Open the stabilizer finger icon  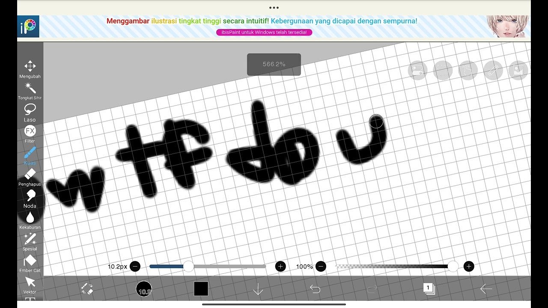pyautogui.click(x=468, y=70)
